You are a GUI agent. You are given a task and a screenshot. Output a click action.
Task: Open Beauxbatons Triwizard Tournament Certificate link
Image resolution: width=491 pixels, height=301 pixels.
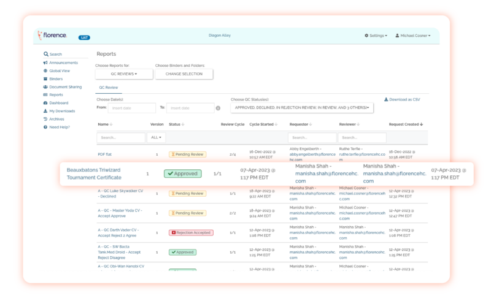[x=94, y=173]
